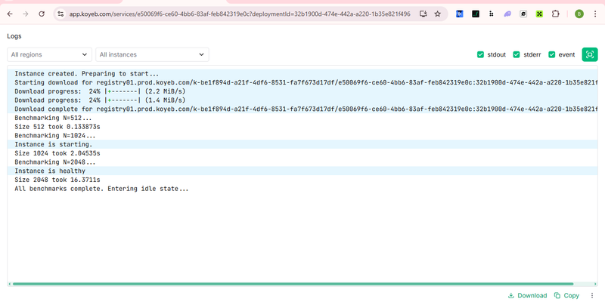Image resolution: width=605 pixels, height=308 pixels.
Task: Open the browser Extensions puzzle icon
Action: [x=556, y=14]
